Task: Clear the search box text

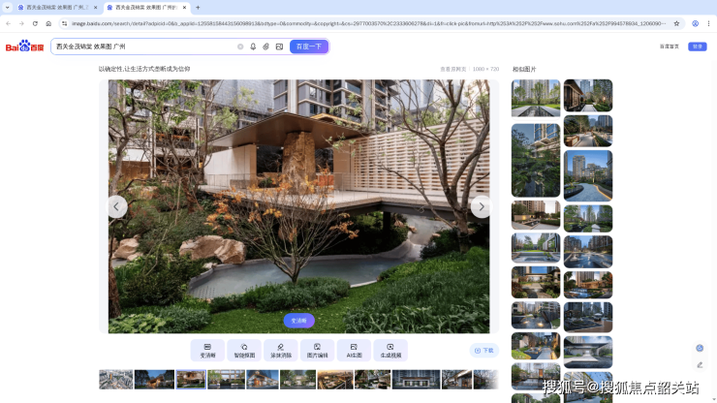Action: (240, 46)
